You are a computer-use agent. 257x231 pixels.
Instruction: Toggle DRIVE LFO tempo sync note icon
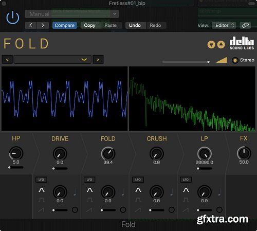click(x=75, y=192)
